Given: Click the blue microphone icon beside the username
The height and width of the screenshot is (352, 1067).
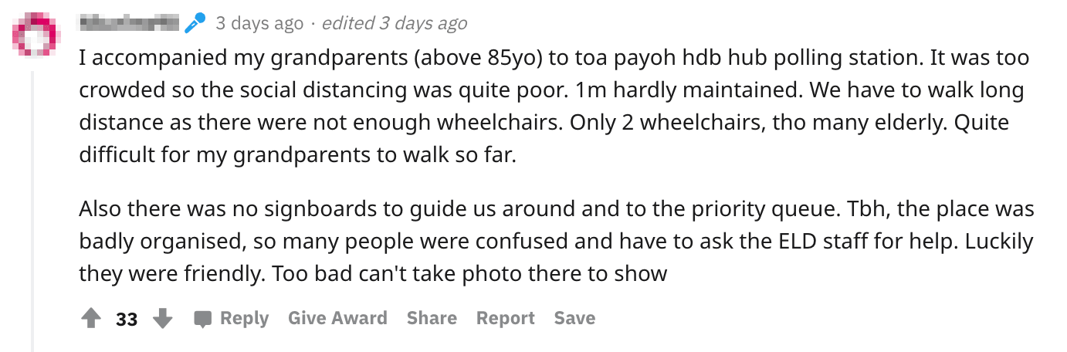Looking at the screenshot, I should click(195, 23).
